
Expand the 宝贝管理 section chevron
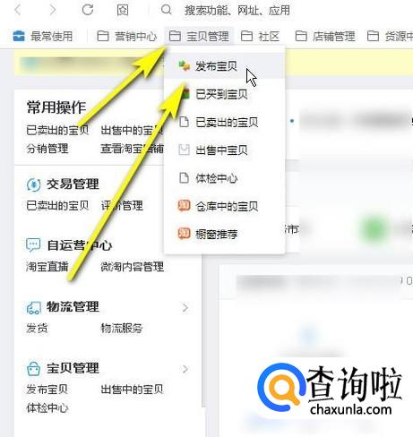(185, 369)
